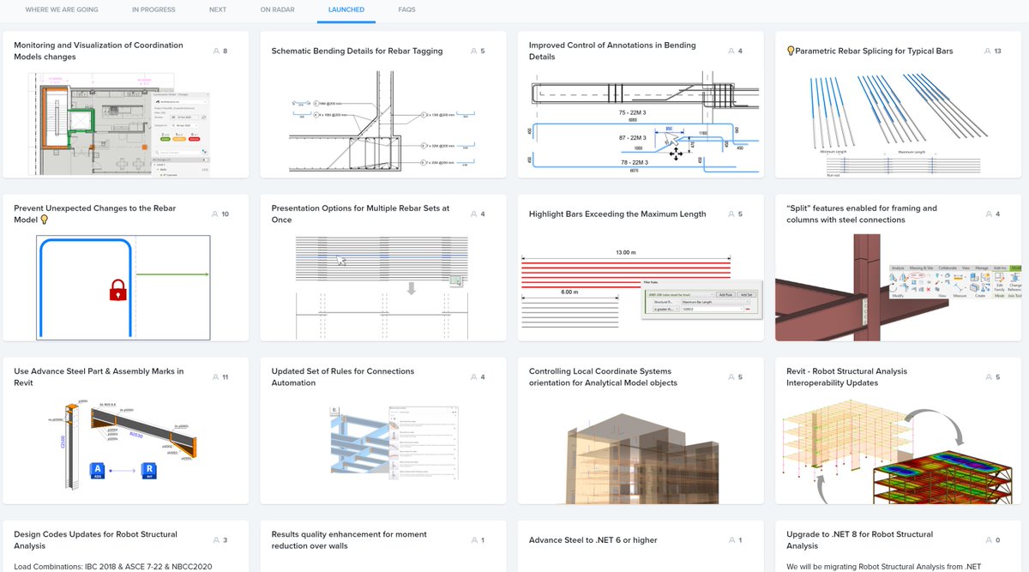Click follower icon on Monitoring and Visualization card
Screen dimensions: 1029x572
[216, 51]
